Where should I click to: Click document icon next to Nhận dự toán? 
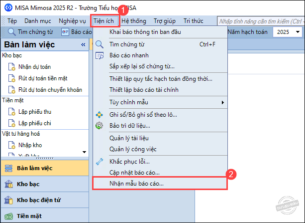(11, 67)
